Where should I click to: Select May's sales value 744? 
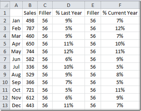point(30,51)
